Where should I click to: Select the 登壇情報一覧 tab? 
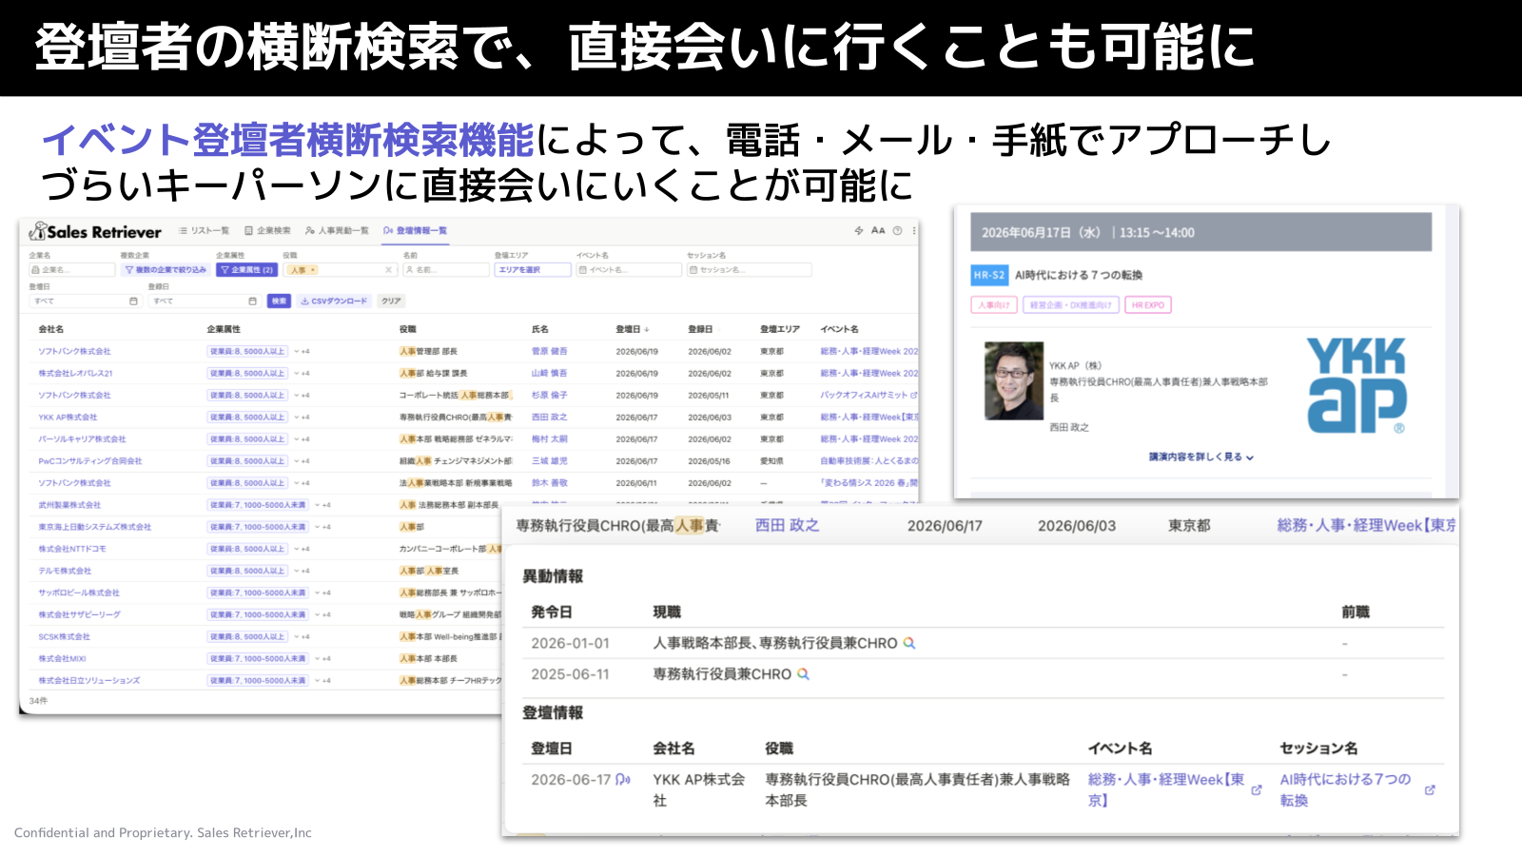pyautogui.click(x=415, y=230)
